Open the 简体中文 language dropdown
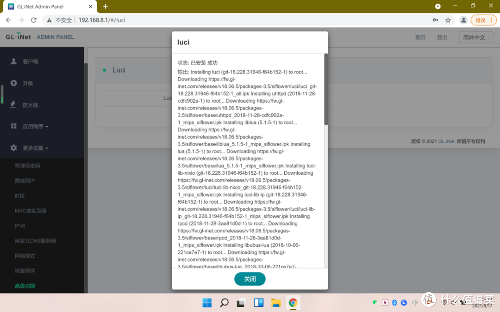Viewport: 500px width, 312px height. [x=476, y=37]
